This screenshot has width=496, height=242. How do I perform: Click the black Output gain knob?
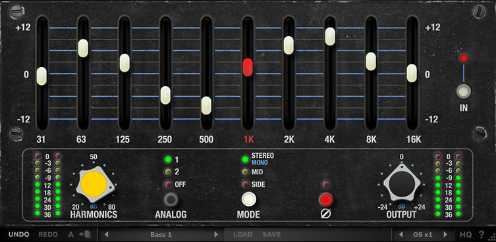[402, 183]
